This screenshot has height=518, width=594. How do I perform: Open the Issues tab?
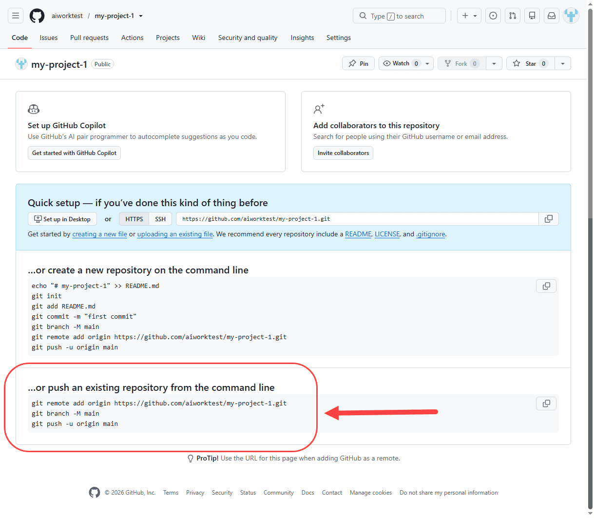pyautogui.click(x=49, y=38)
